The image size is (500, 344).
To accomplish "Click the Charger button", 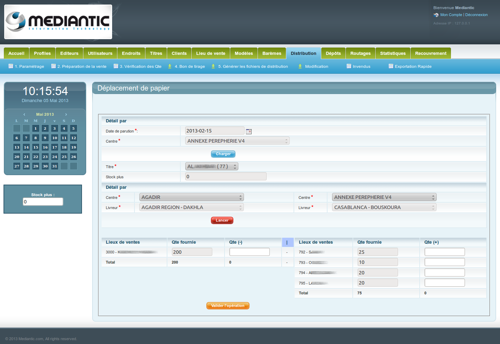I will pos(223,154).
